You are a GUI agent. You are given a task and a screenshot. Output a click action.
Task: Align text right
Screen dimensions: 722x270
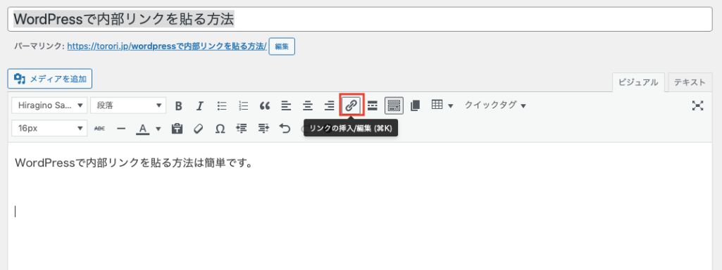(x=329, y=105)
